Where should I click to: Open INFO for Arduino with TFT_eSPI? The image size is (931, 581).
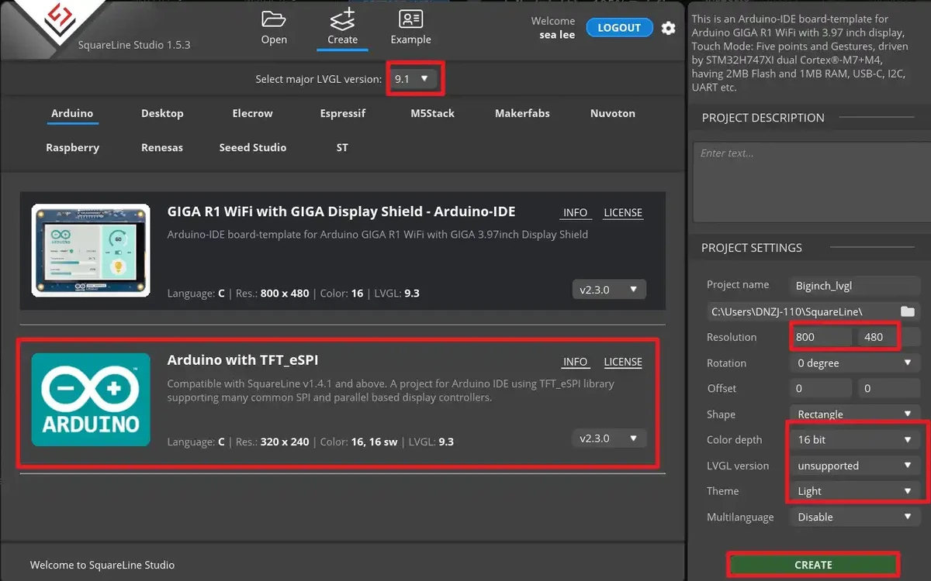pyautogui.click(x=575, y=362)
